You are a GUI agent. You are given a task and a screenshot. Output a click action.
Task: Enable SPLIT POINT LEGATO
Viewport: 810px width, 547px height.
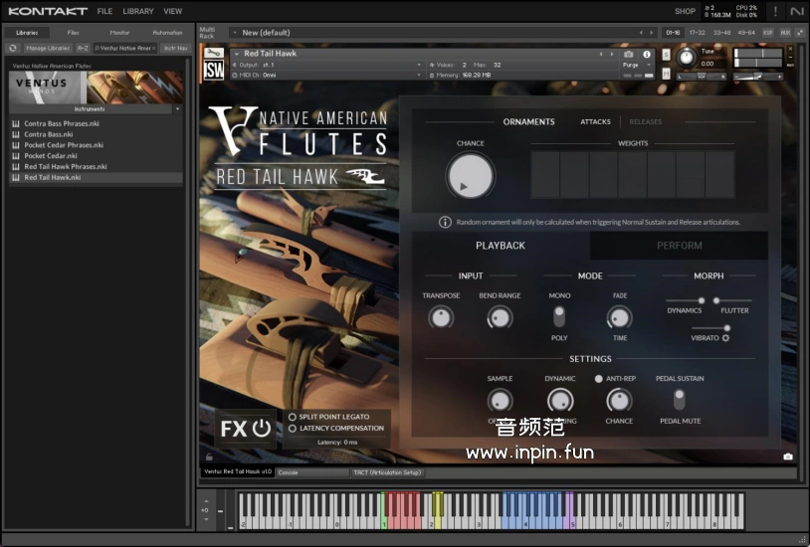pyautogui.click(x=293, y=417)
